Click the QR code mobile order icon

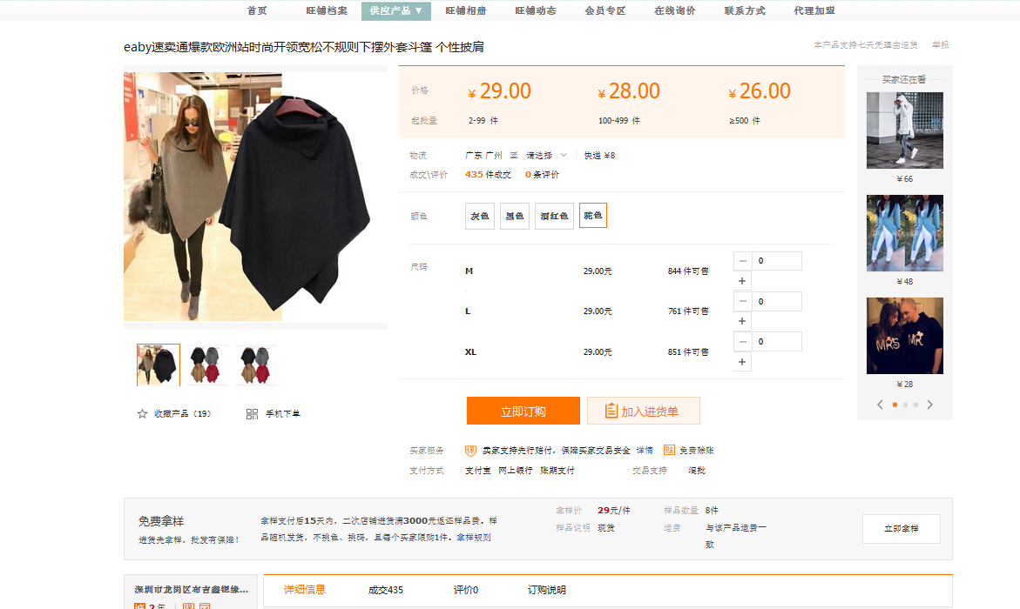point(252,414)
